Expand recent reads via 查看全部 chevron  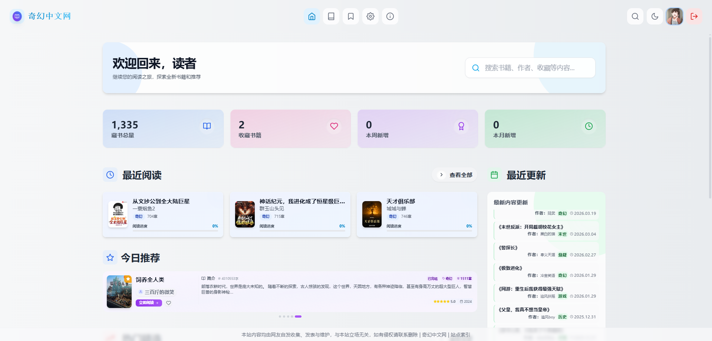441,175
